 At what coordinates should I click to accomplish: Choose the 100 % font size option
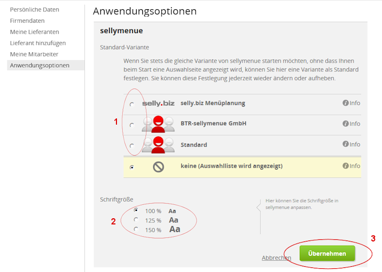[136, 210]
